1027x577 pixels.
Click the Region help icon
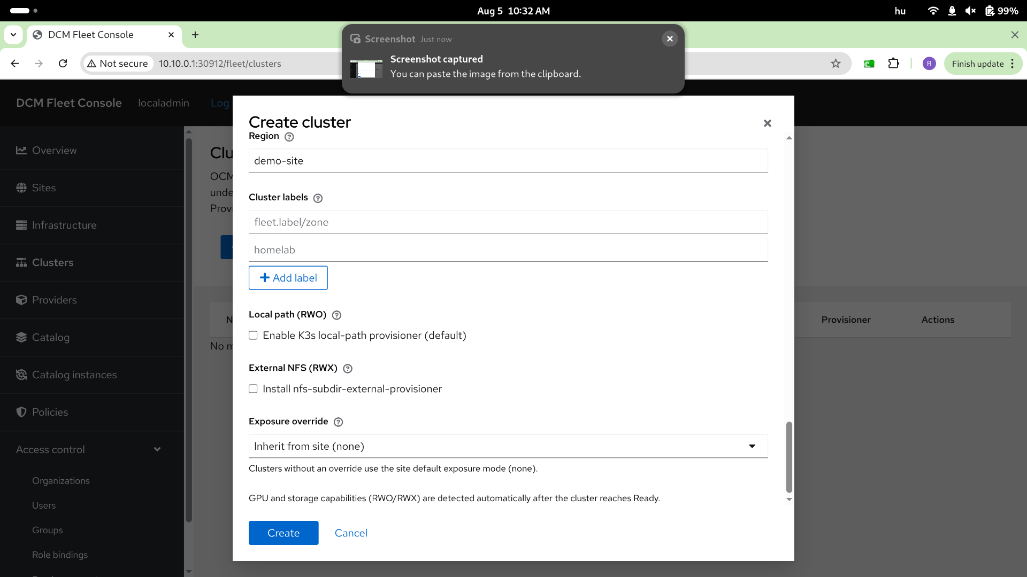(x=289, y=137)
